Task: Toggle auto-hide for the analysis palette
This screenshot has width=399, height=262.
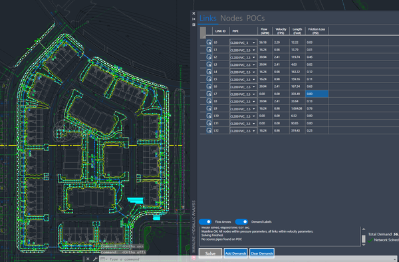Action: 194,19
